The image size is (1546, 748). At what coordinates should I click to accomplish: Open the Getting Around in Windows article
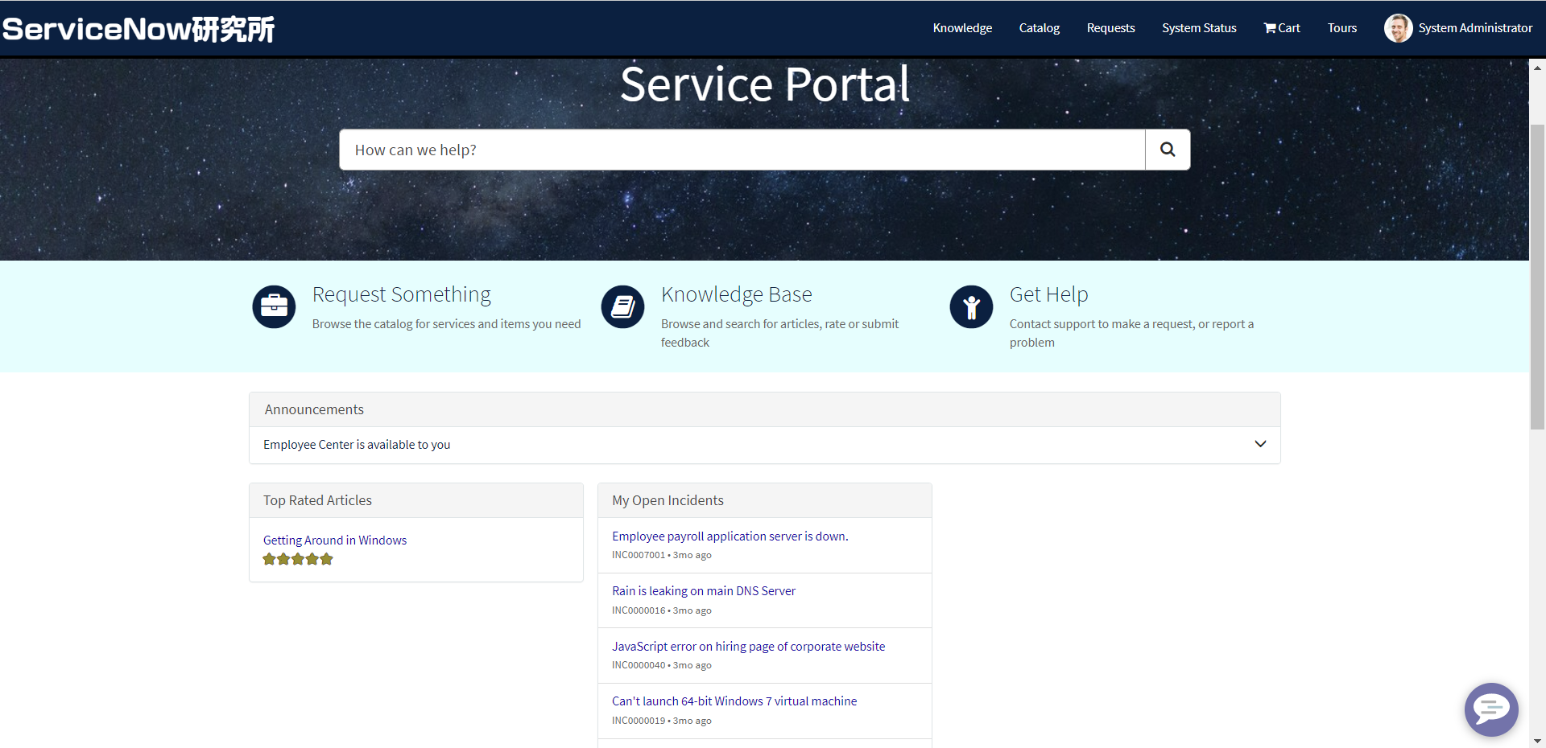[x=335, y=540]
